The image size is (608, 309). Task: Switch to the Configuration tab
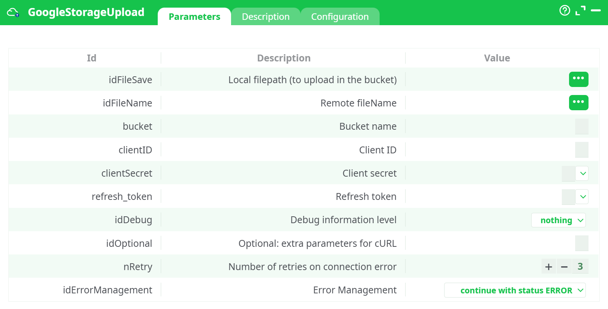point(340,17)
